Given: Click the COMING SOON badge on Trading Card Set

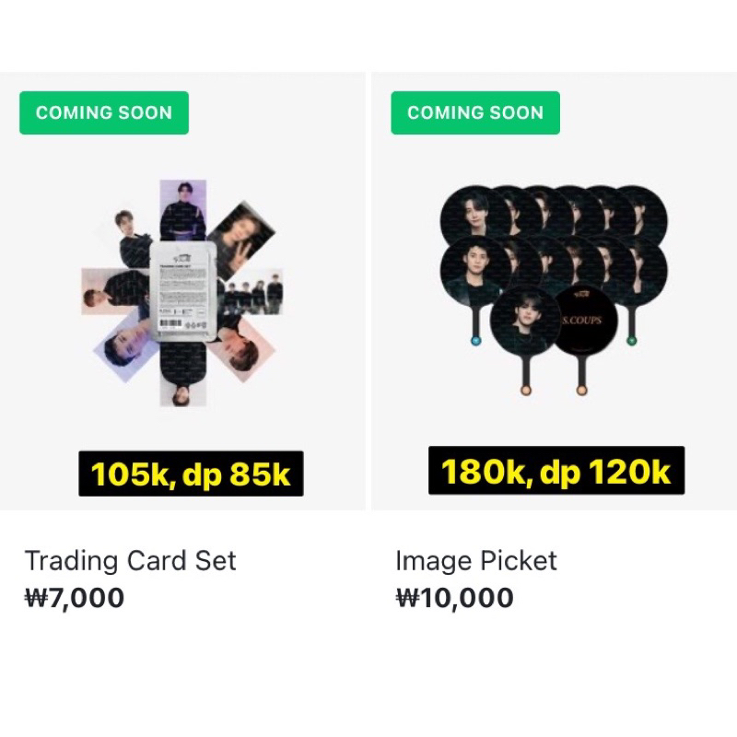Looking at the screenshot, I should pos(104,112).
